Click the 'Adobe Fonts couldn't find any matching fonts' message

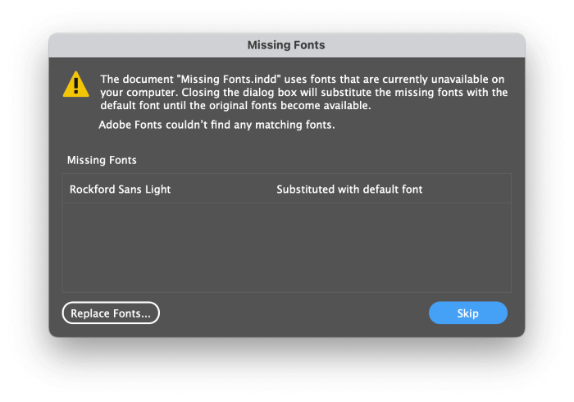click(216, 125)
